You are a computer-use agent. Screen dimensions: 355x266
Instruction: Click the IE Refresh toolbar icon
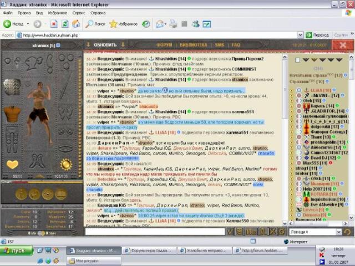tap(64, 24)
